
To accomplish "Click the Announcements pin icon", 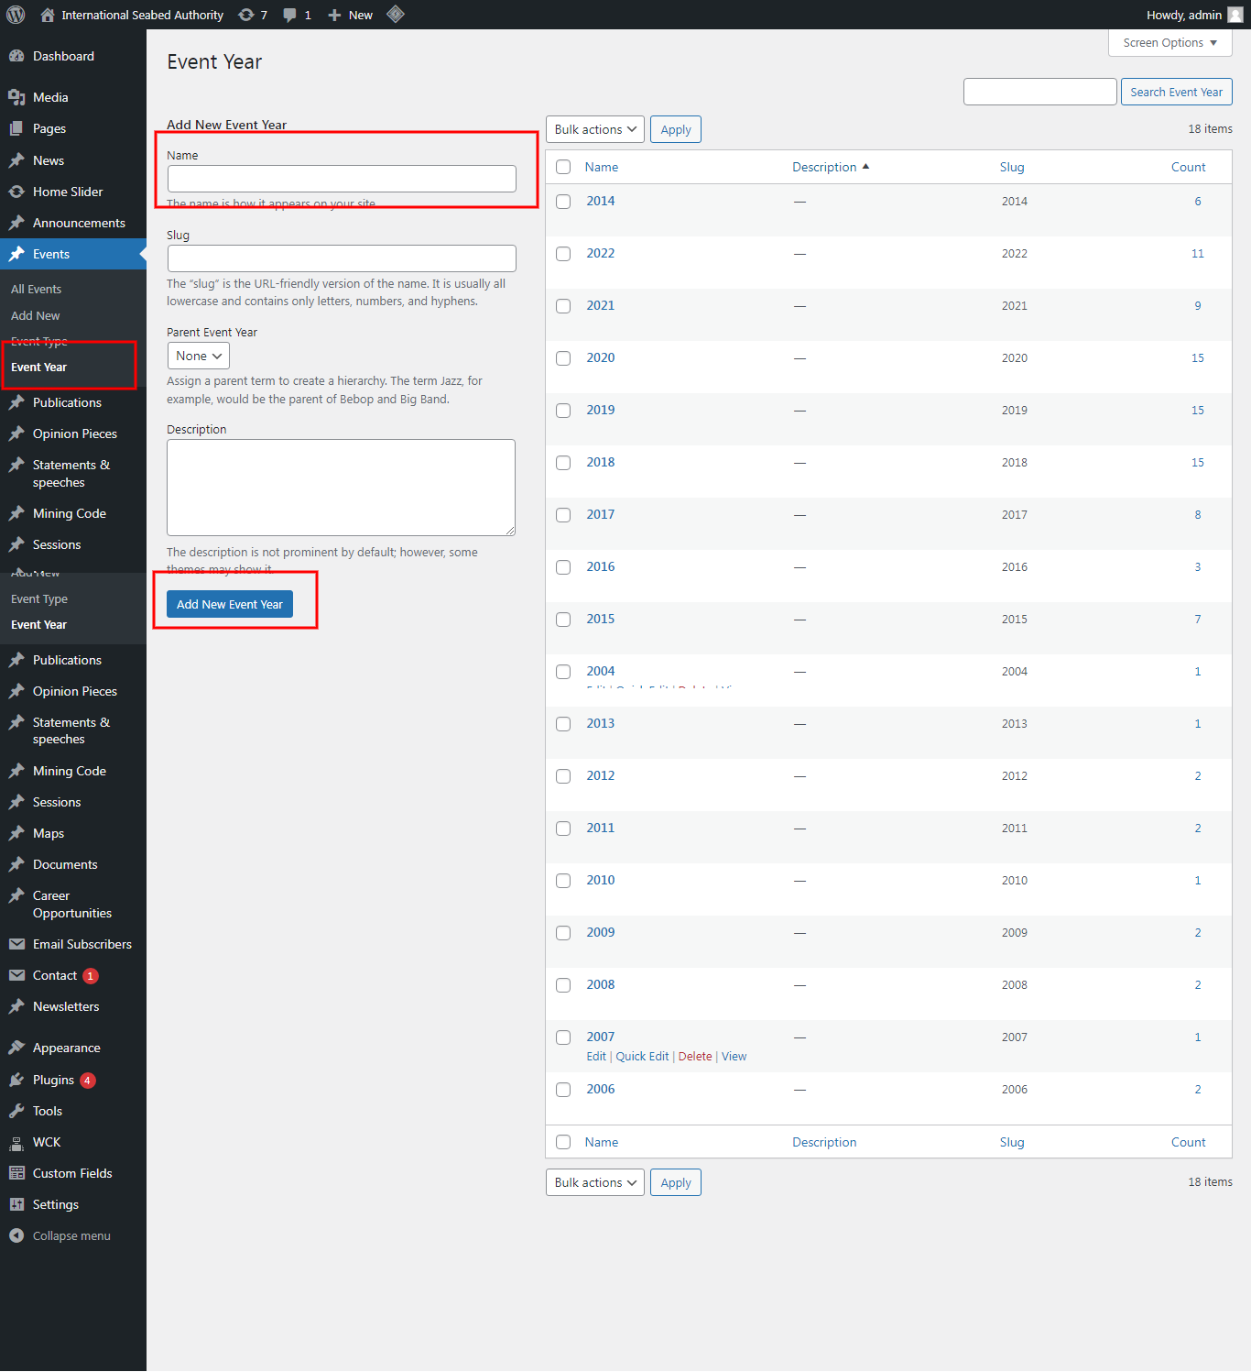I will click(16, 223).
